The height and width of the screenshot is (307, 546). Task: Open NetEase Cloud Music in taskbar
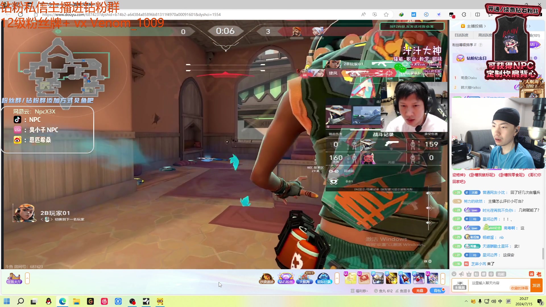pyautogui.click(x=104, y=301)
